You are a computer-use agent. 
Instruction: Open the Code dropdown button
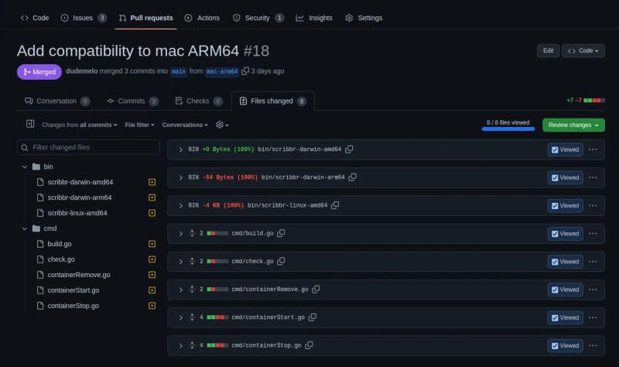pyautogui.click(x=583, y=50)
